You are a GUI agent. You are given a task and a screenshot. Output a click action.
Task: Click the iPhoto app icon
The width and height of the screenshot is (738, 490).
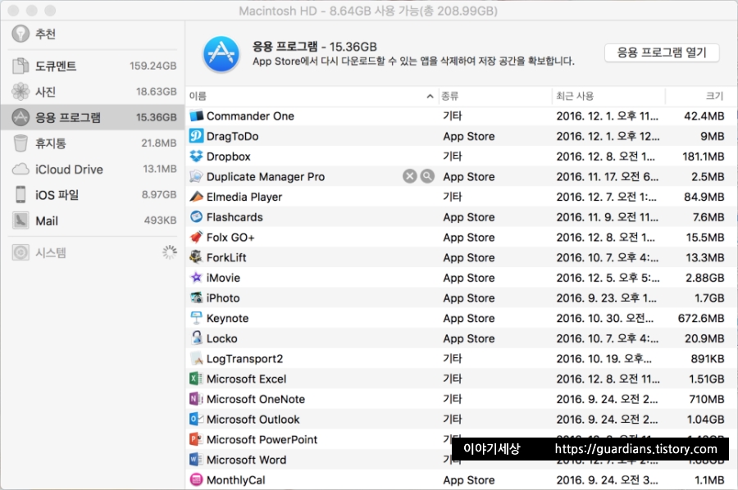pyautogui.click(x=196, y=297)
